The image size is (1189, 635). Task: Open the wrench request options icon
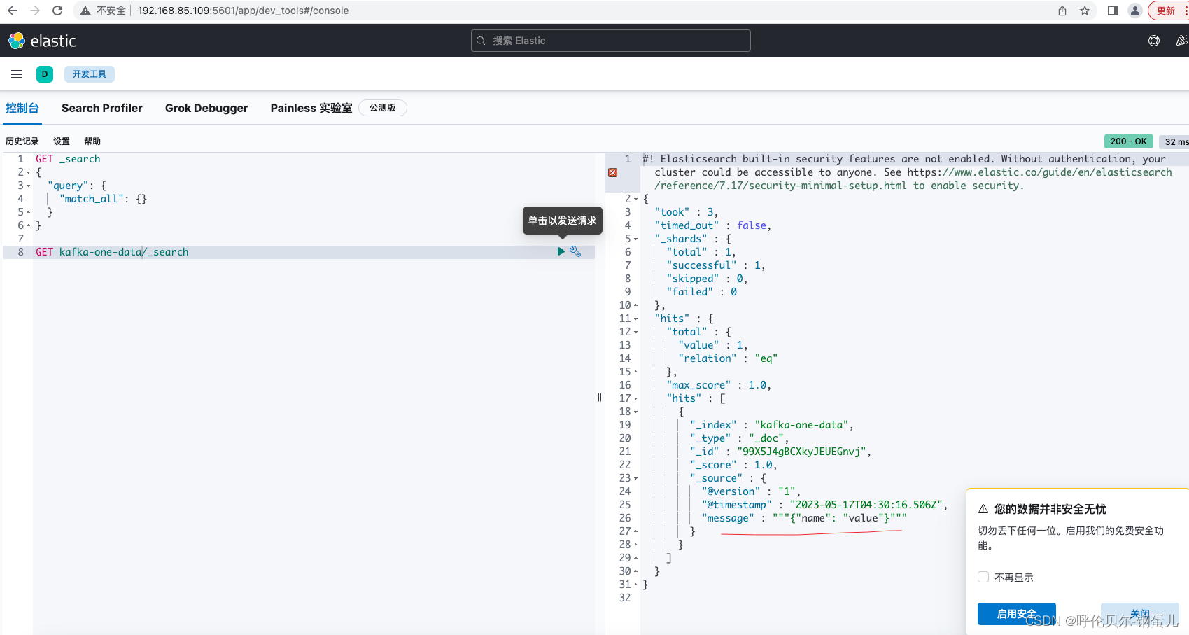pyautogui.click(x=575, y=251)
